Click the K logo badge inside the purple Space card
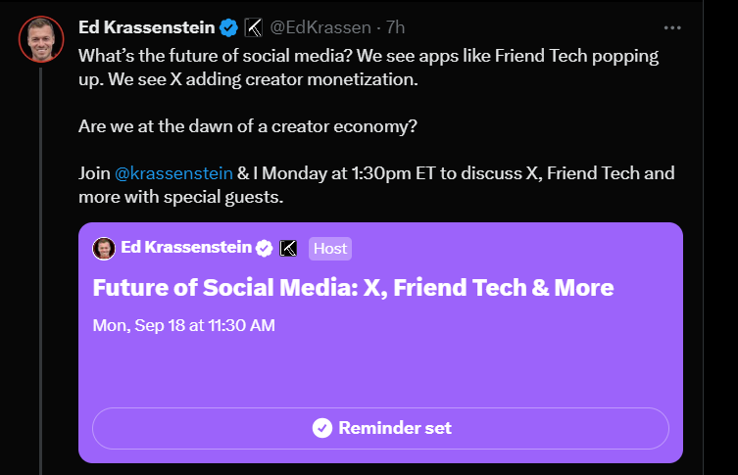Viewport: 738px width, 475px height. (x=289, y=248)
